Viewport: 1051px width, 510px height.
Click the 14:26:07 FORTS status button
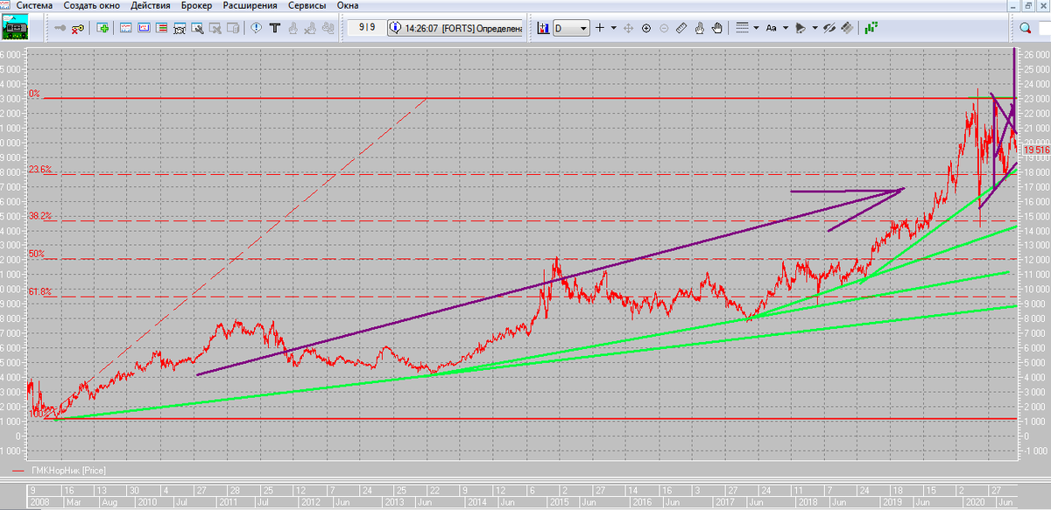pyautogui.click(x=456, y=28)
